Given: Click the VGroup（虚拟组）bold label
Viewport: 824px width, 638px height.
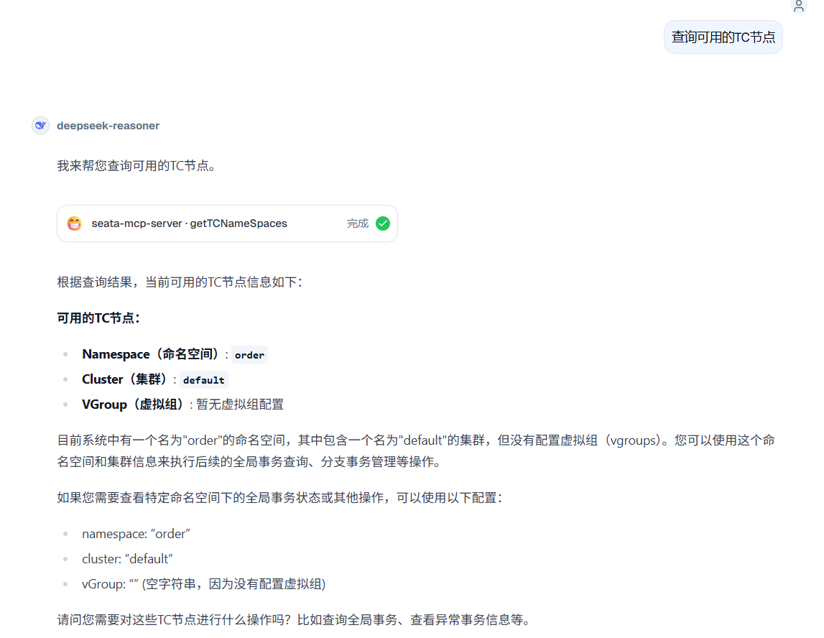Looking at the screenshot, I should click(x=134, y=404).
